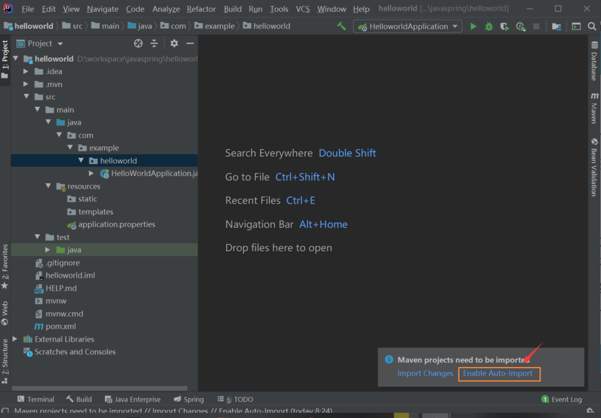Collapse all with the Project panel icon
The width and height of the screenshot is (601, 418).
point(154,43)
